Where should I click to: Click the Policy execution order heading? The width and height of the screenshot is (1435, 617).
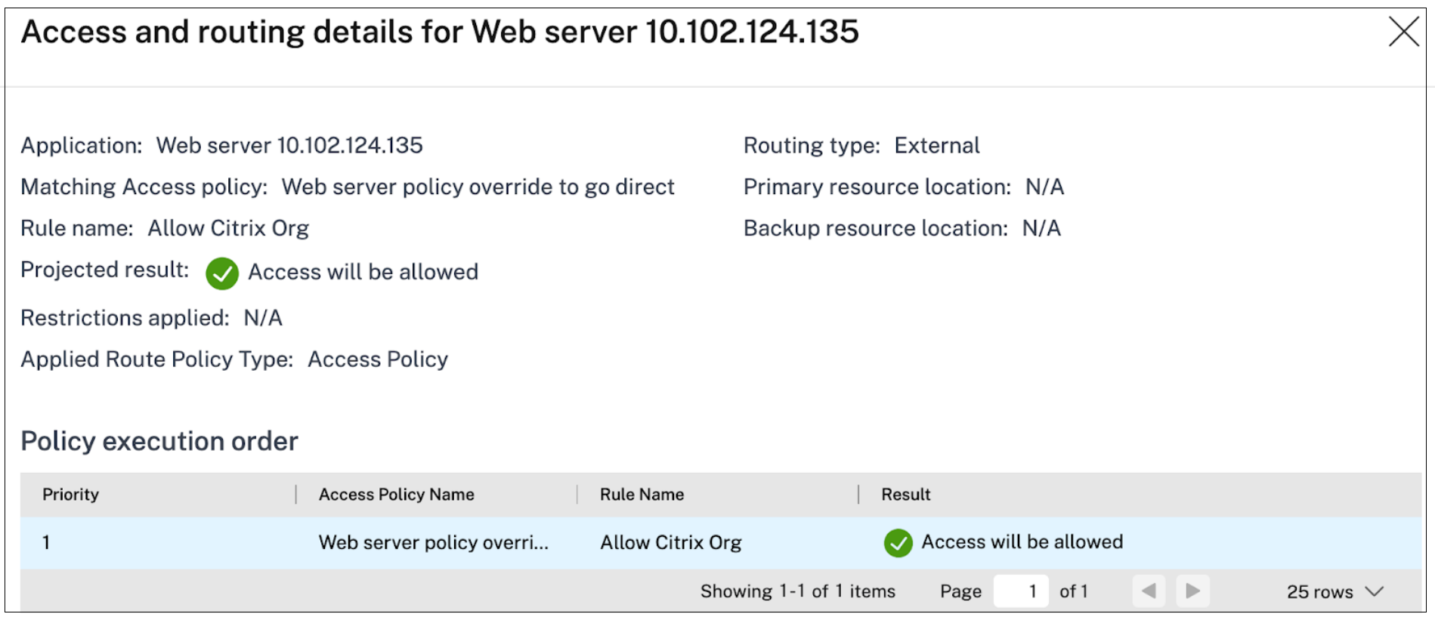coord(159,441)
